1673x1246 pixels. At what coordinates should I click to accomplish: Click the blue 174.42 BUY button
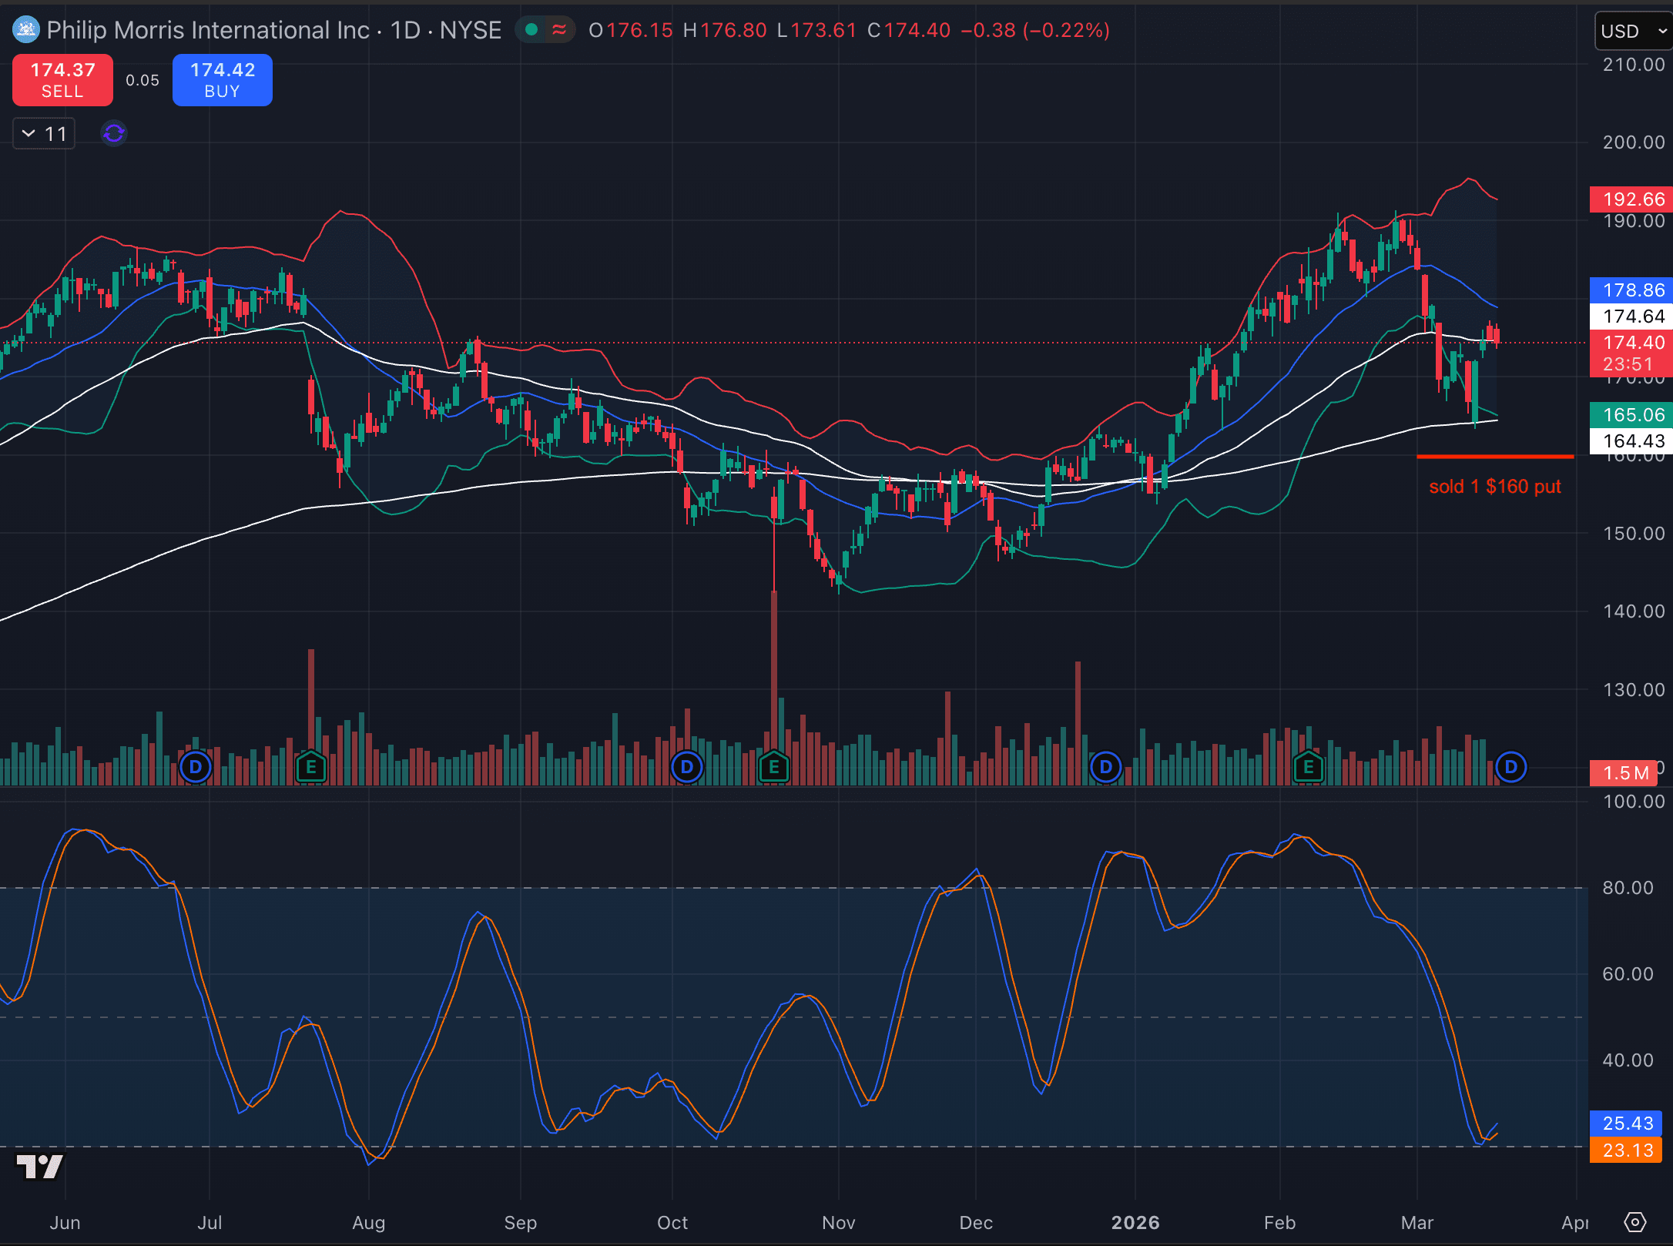click(x=222, y=79)
